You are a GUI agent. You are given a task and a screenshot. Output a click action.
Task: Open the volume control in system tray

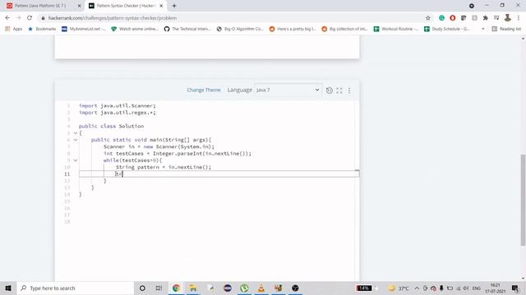[466, 288]
